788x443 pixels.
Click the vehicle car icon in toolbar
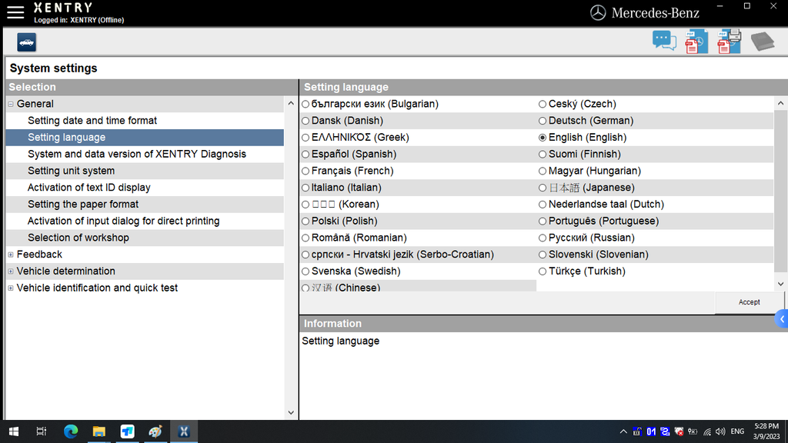(x=27, y=42)
